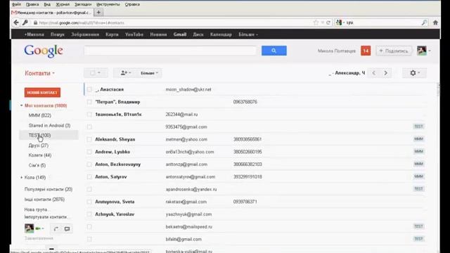Tick the checkbox for Azhnyuk, Yaroslav
Screen dimensions: 450x253
point(89,214)
